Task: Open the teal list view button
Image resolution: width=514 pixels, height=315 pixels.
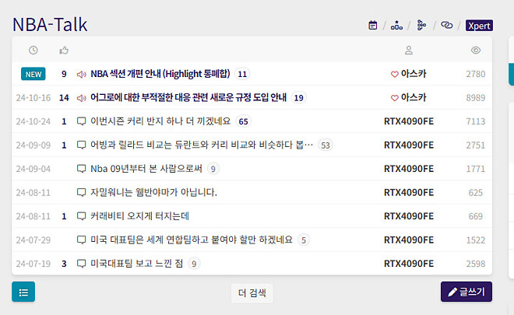Action: 23,292
